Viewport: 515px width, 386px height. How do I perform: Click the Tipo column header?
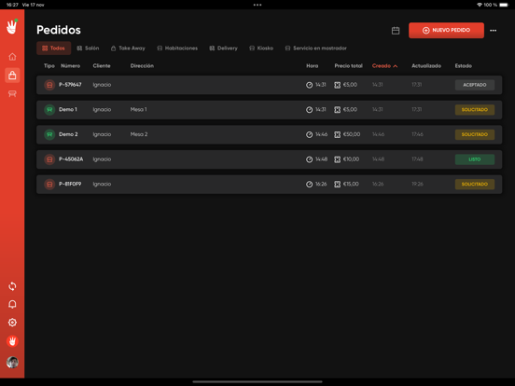coord(49,66)
